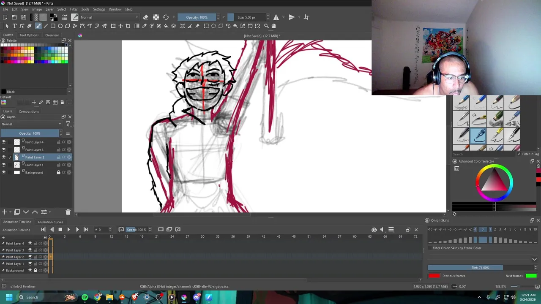Select the Rectangle shape tool

pos(53,26)
